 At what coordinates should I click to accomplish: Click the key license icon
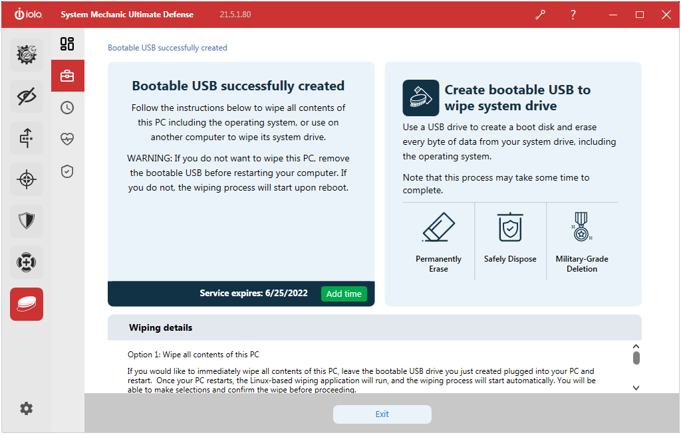tap(540, 15)
